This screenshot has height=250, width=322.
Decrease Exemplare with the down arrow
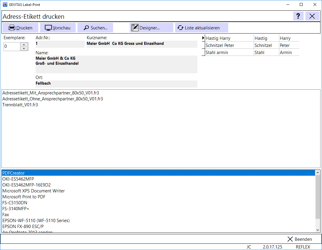click(24, 49)
